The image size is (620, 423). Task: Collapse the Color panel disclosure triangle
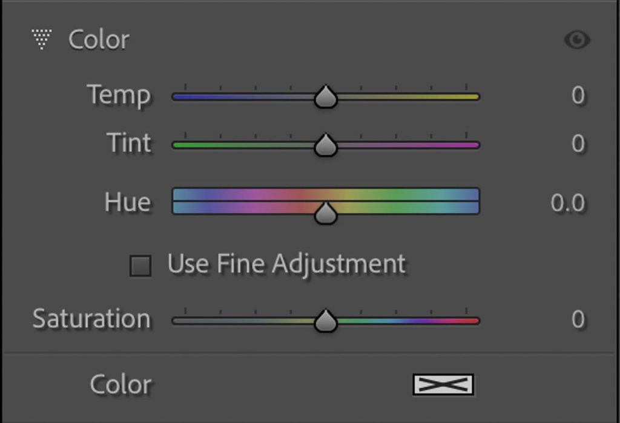point(42,39)
